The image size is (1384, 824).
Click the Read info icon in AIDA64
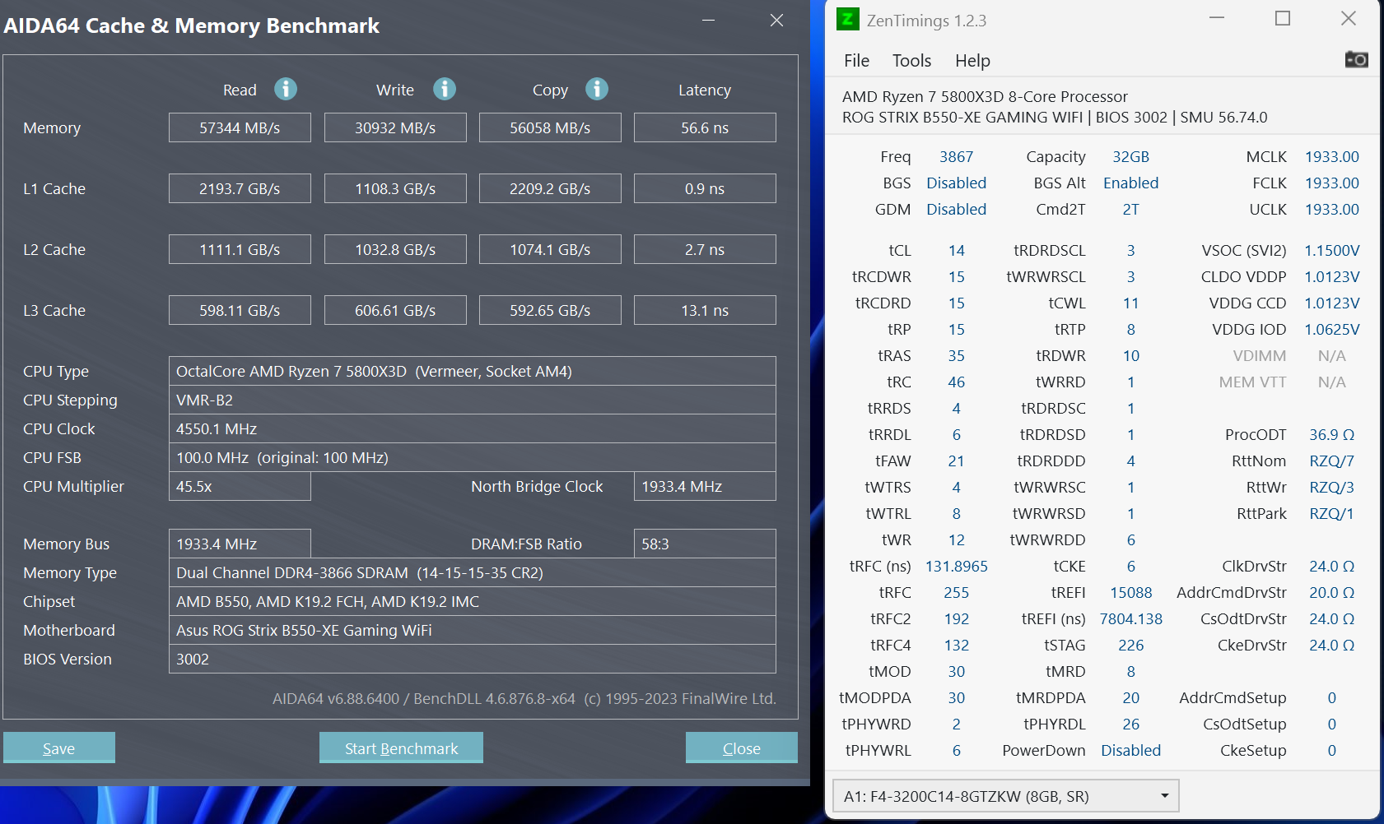[286, 89]
